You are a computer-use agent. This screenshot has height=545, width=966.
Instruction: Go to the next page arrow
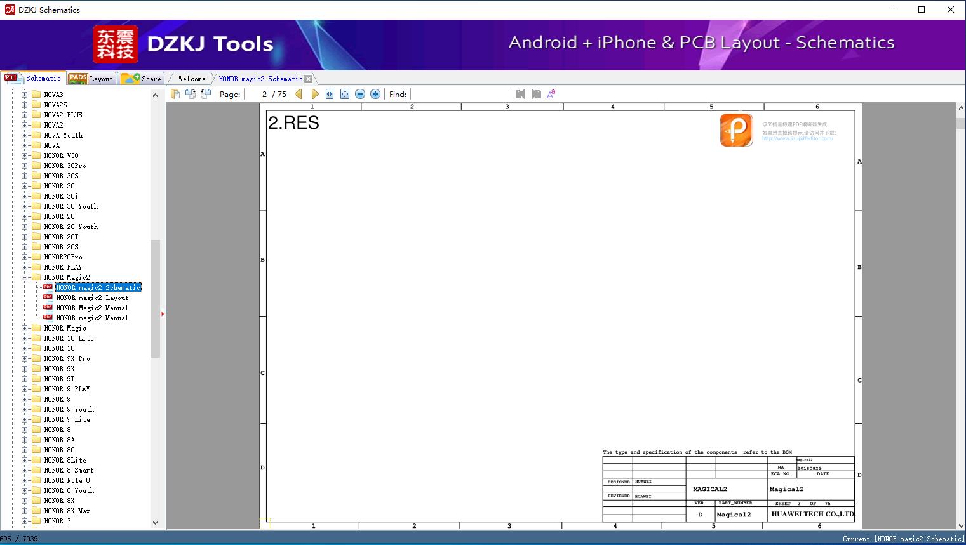[314, 94]
